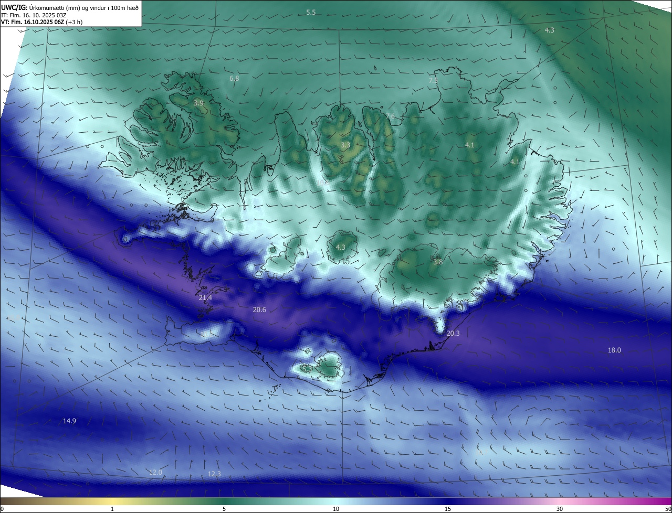Click the color scale tick label 50

[668, 509]
